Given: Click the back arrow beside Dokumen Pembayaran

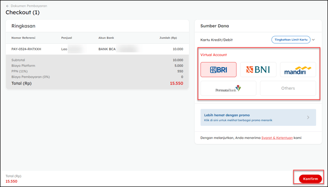Looking at the screenshot, I should point(8,6).
